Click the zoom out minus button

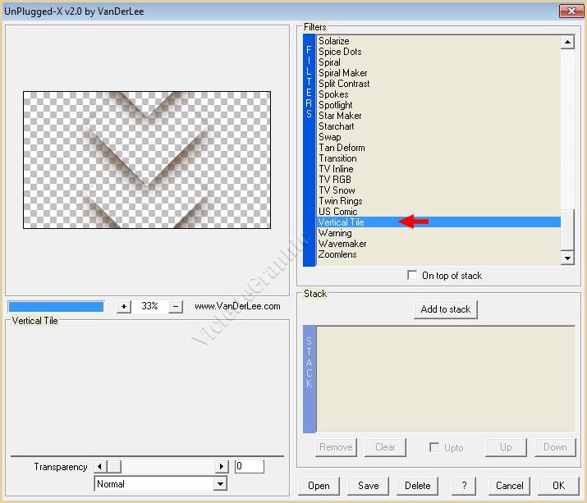pos(176,306)
